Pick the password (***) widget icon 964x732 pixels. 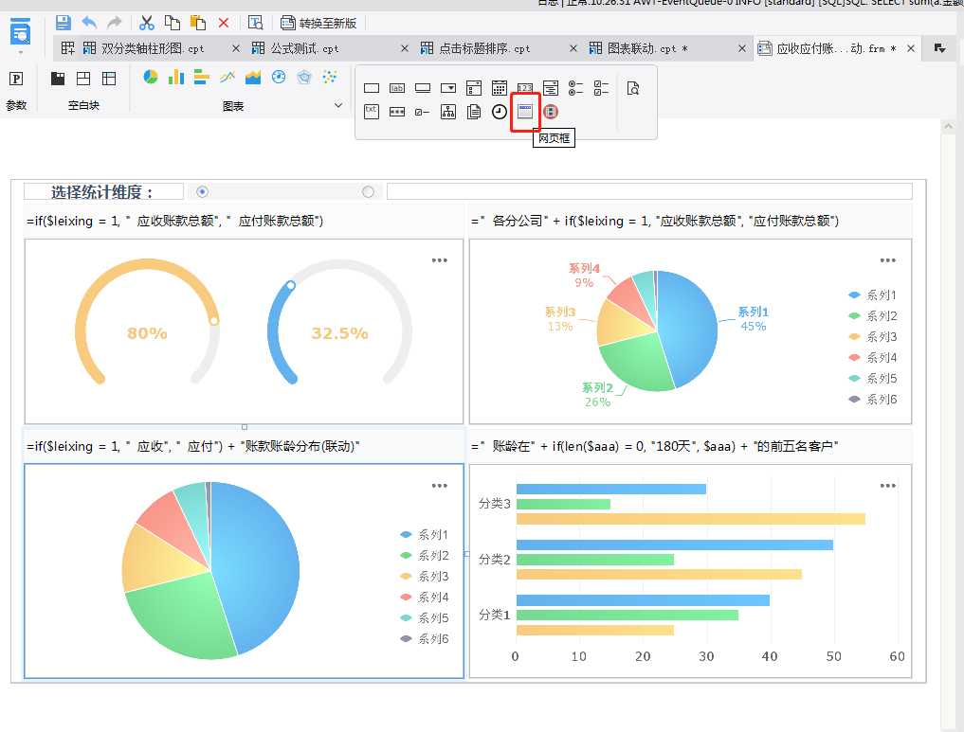pos(397,112)
